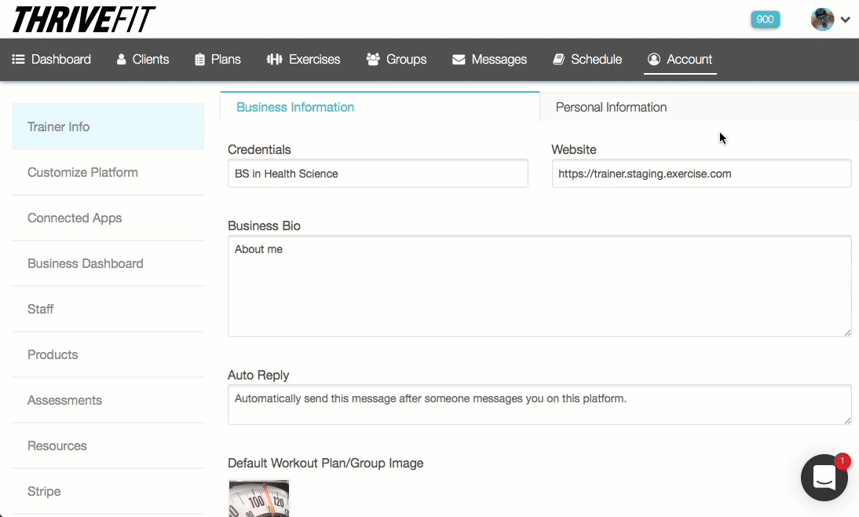Open the chat support widget
Screen dimensions: 859x517
pos(824,477)
